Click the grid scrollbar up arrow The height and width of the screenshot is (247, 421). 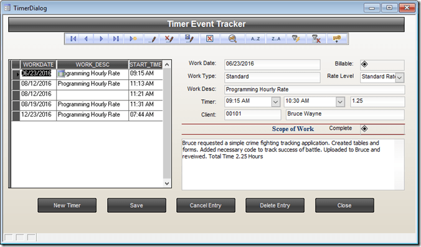tap(167, 64)
